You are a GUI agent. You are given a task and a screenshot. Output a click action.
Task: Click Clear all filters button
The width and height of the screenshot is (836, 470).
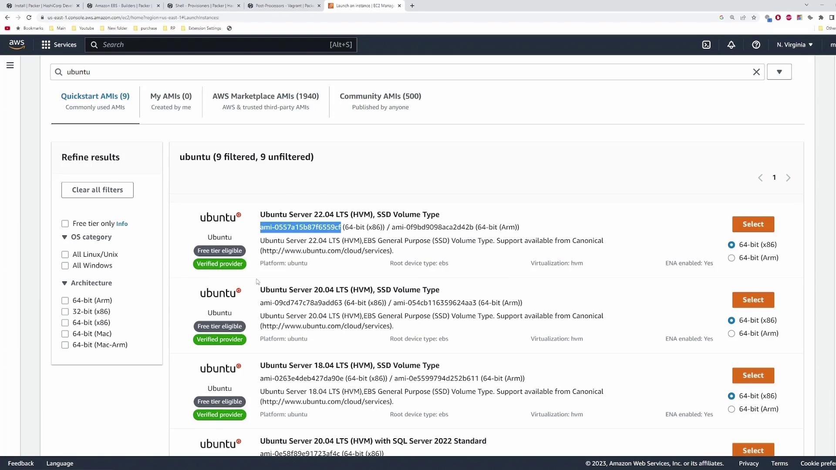point(97,190)
